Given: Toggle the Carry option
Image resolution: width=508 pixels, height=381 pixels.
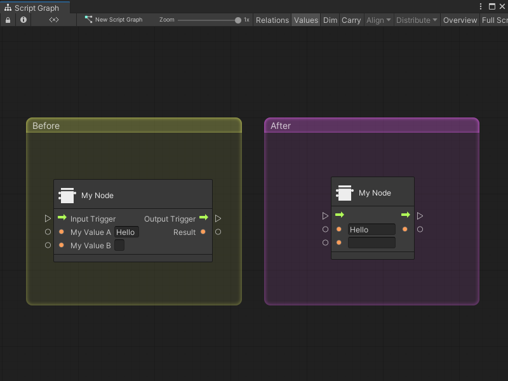Looking at the screenshot, I should click(351, 20).
